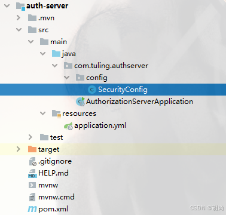The width and height of the screenshot is (226, 215).
Task: Select the mvnw.cmd file
Action: pos(56,197)
